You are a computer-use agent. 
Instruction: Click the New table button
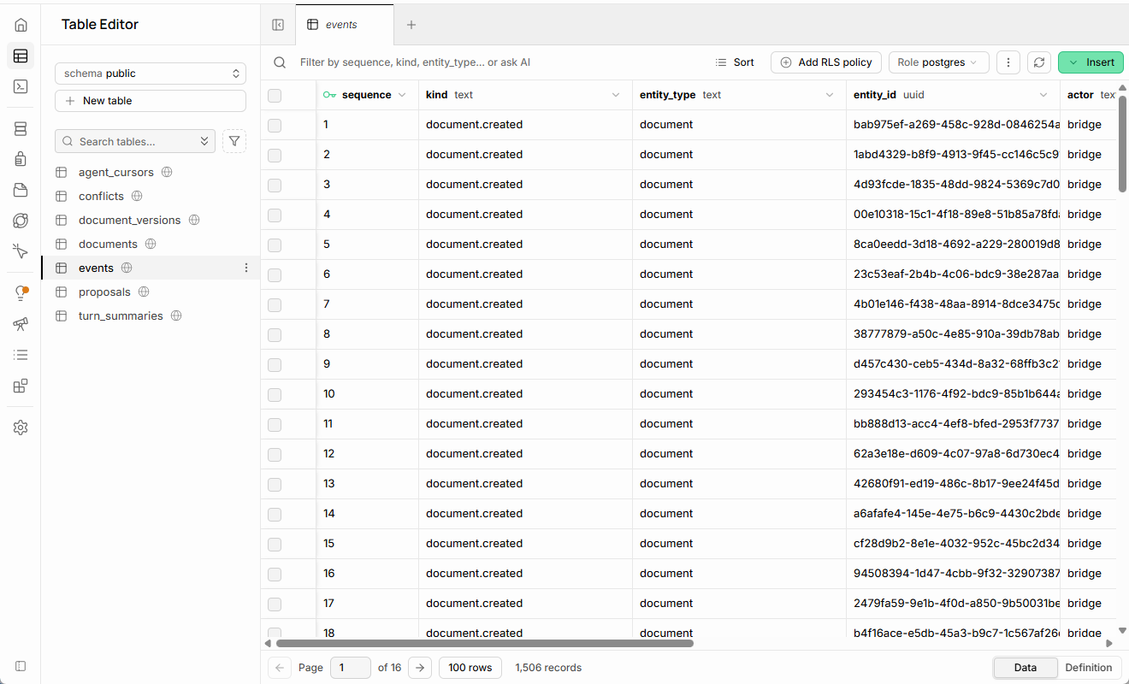click(x=151, y=101)
